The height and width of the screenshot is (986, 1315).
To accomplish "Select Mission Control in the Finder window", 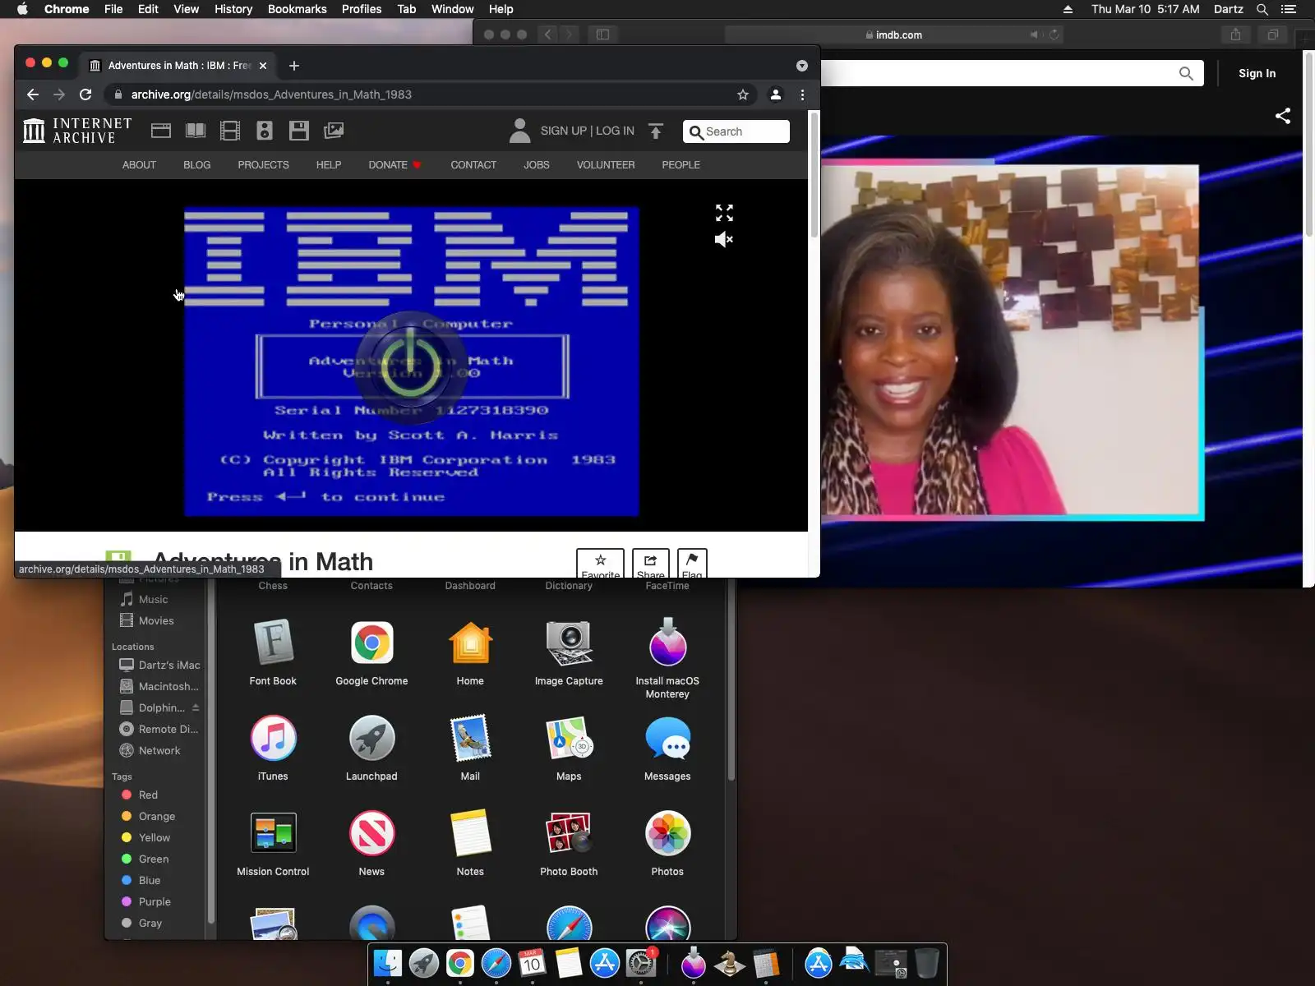I will point(273,843).
